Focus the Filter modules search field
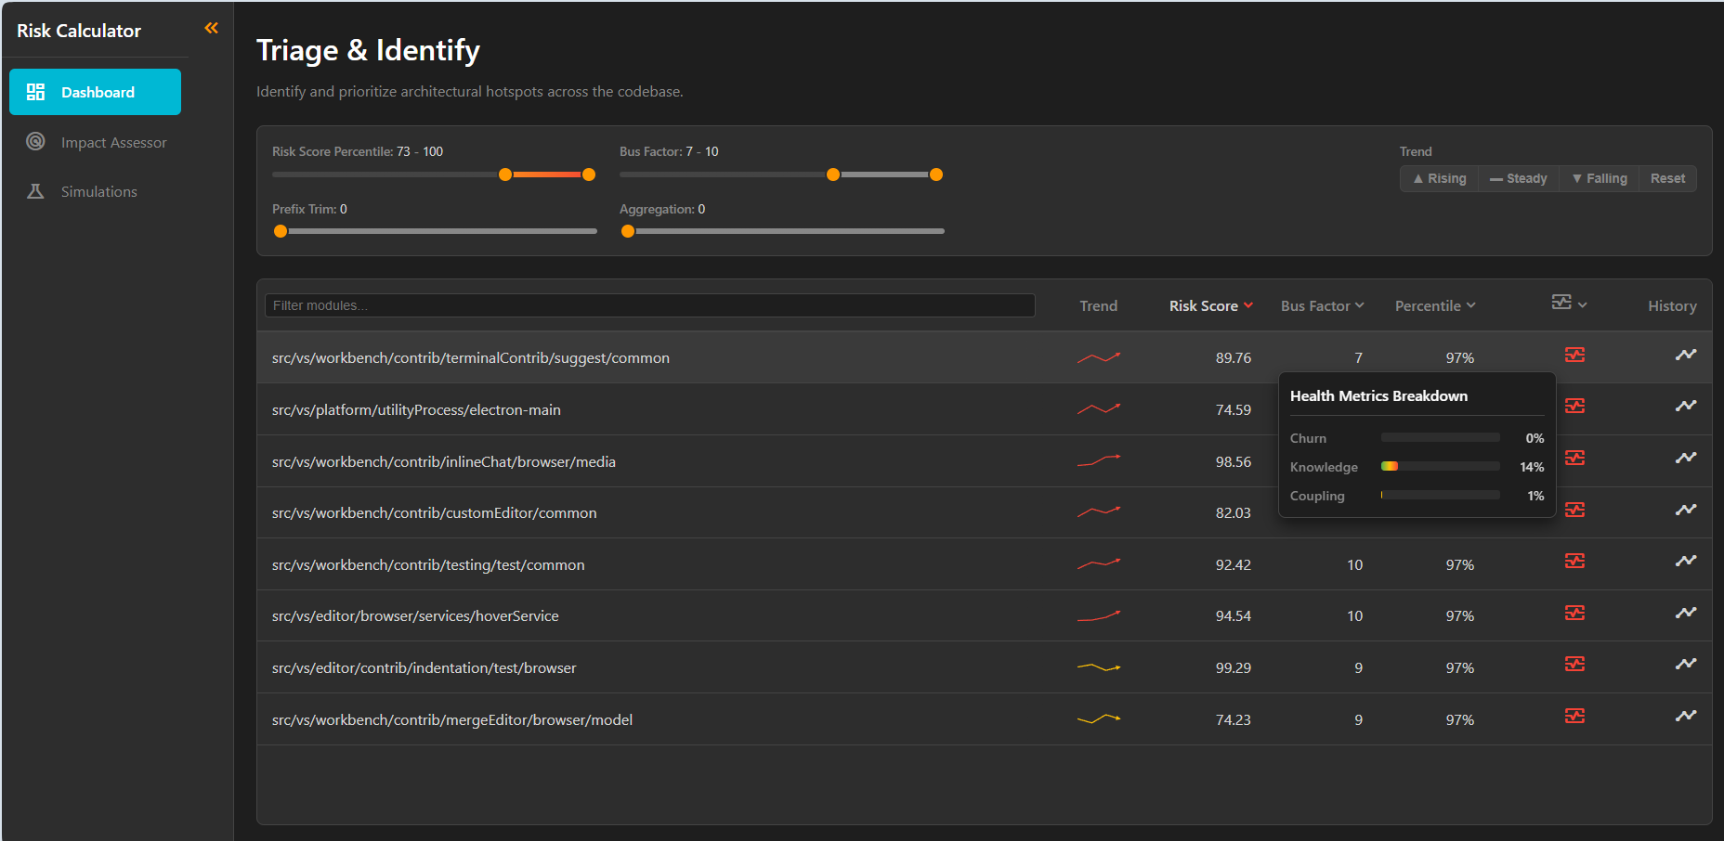 click(x=649, y=305)
